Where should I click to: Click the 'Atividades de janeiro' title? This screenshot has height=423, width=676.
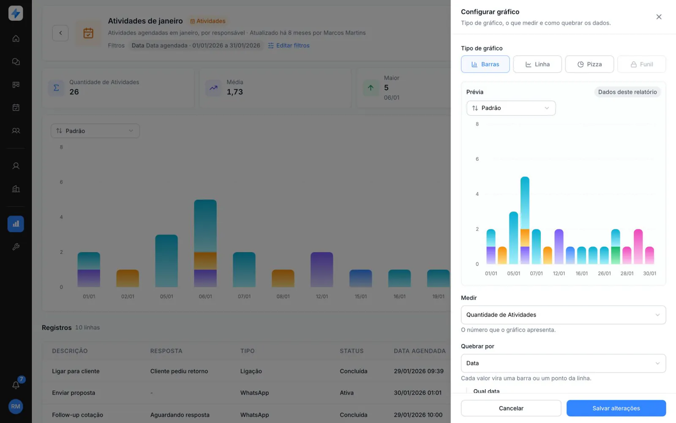click(x=145, y=21)
